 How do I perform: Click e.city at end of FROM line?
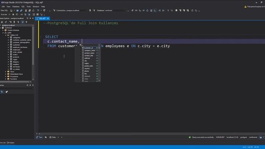pyautogui.click(x=163, y=46)
